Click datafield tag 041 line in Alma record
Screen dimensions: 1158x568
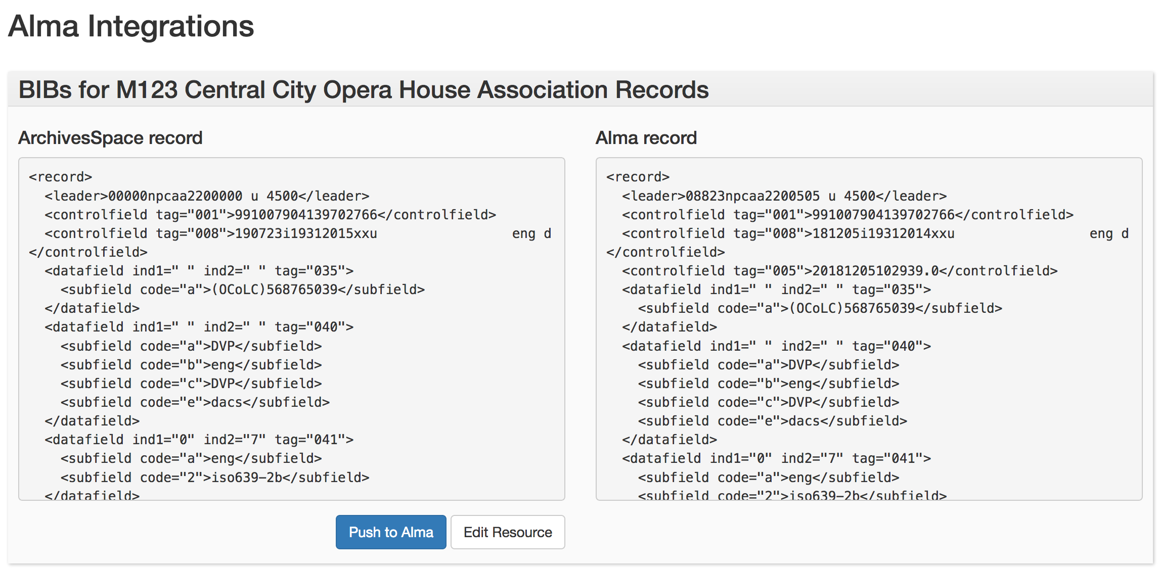776,458
